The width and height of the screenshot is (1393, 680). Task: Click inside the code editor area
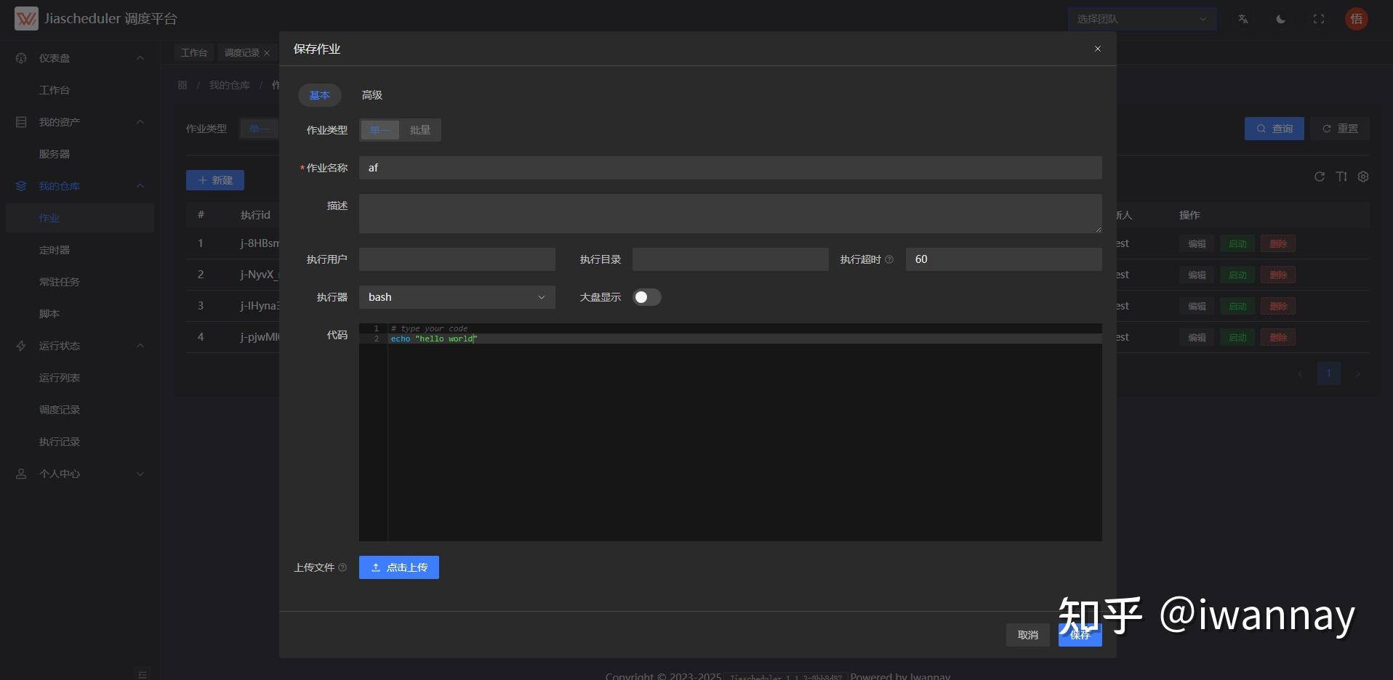731,432
